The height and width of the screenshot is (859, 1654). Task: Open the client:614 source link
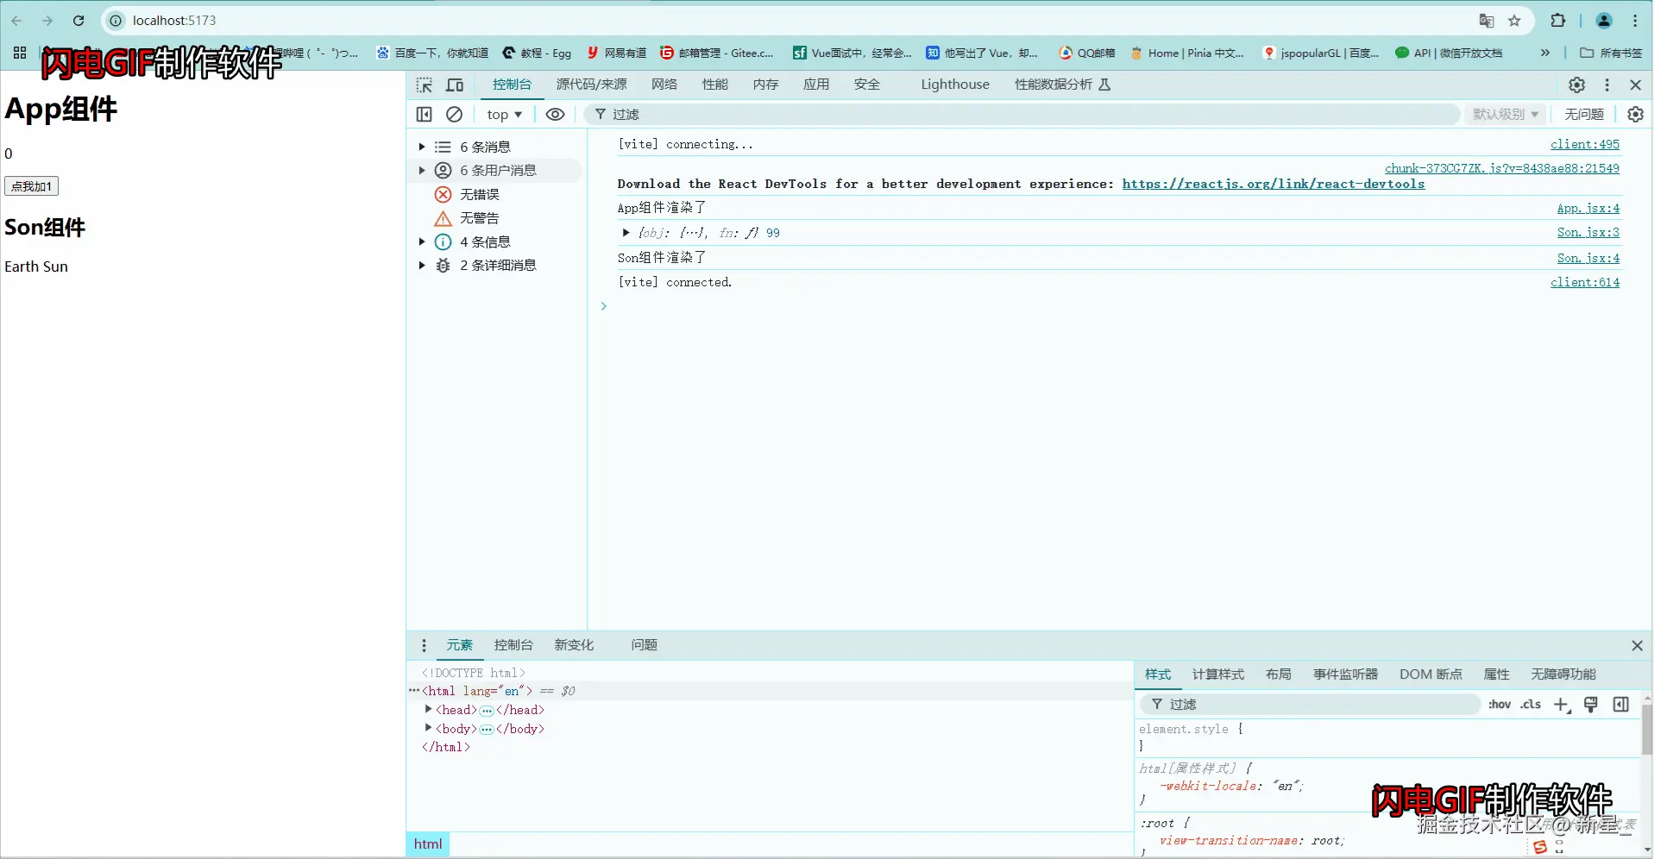point(1585,282)
